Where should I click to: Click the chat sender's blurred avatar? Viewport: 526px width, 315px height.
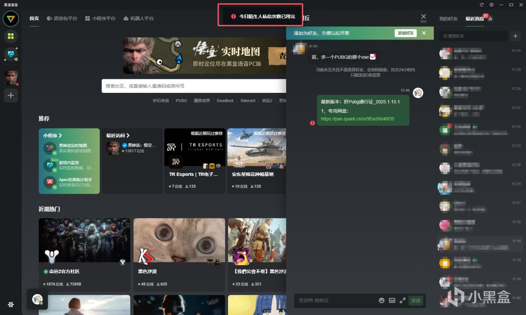(x=299, y=48)
